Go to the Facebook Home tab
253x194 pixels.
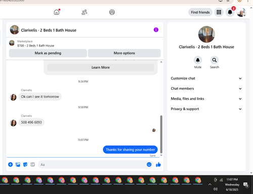[x=57, y=12]
